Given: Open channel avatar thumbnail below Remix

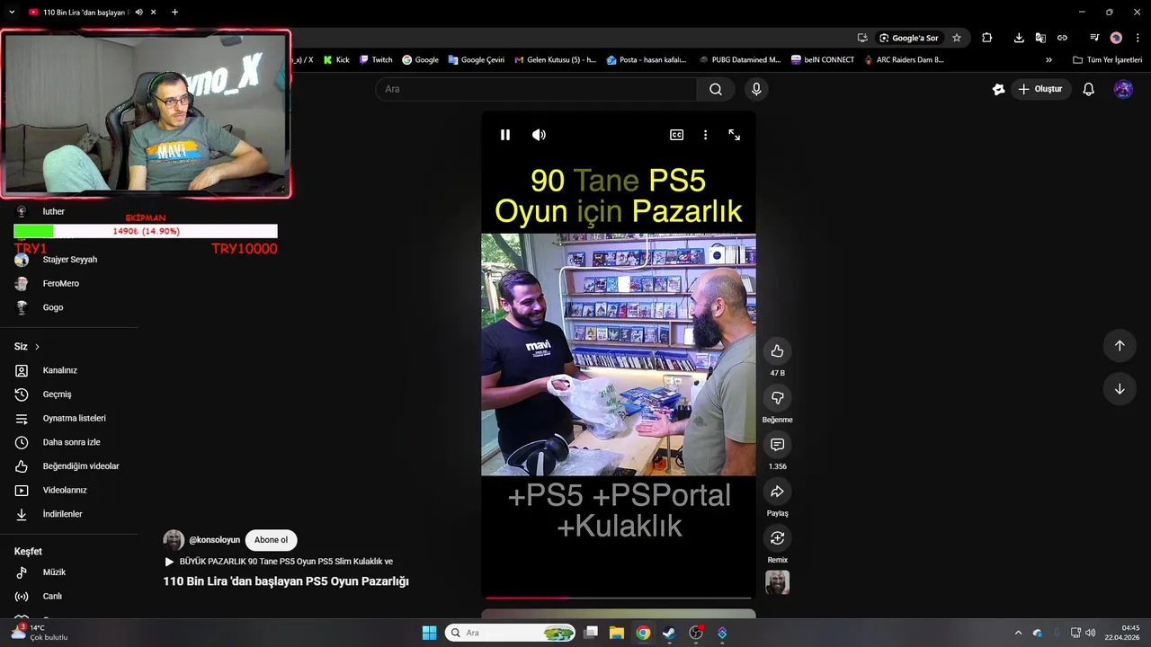Looking at the screenshot, I should 777,582.
